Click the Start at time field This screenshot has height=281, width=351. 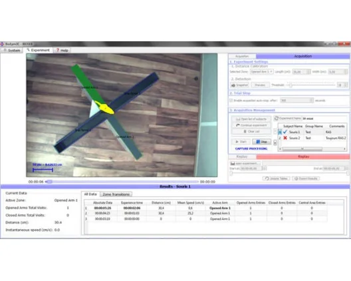click(253, 168)
